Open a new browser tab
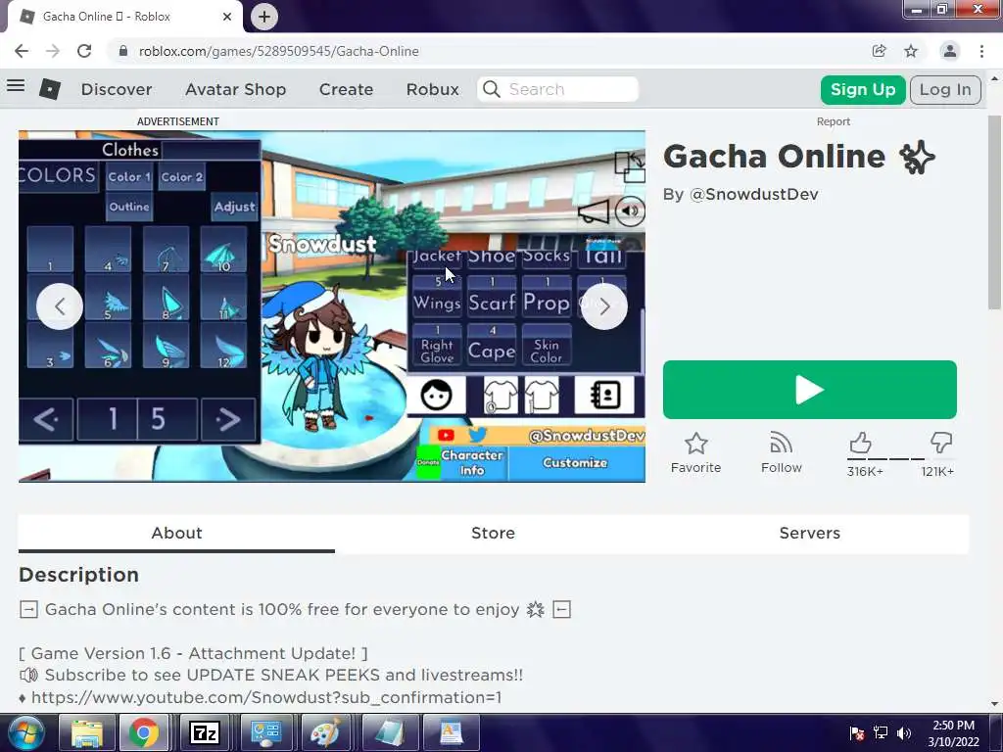This screenshot has width=1003, height=752. pos(264,17)
